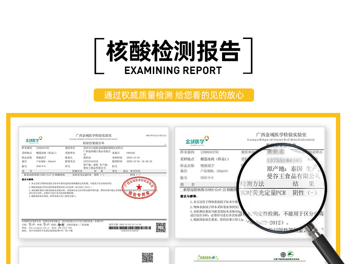Click the EXAMINING REPORT subtitle text
346x264 pixels.
(x=173, y=70)
